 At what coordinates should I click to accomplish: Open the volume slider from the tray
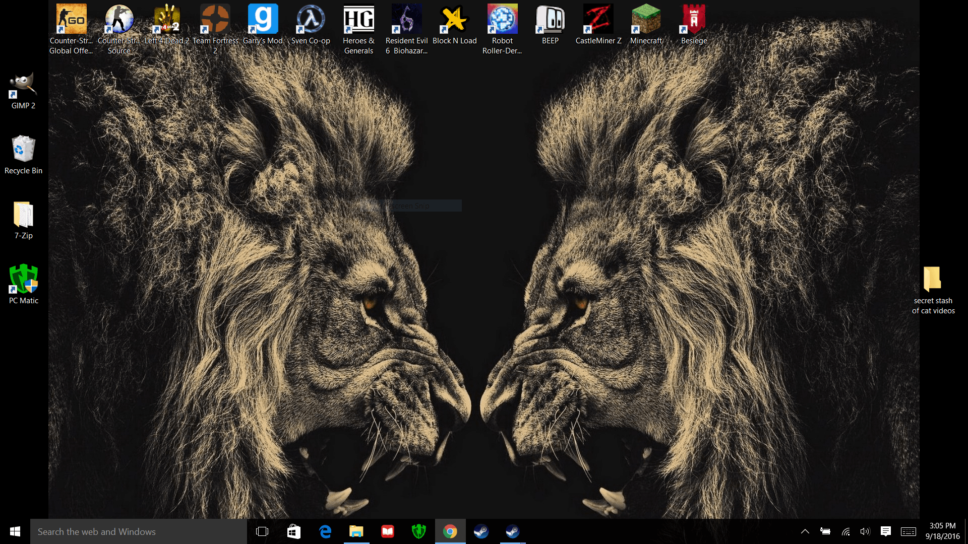tap(865, 531)
